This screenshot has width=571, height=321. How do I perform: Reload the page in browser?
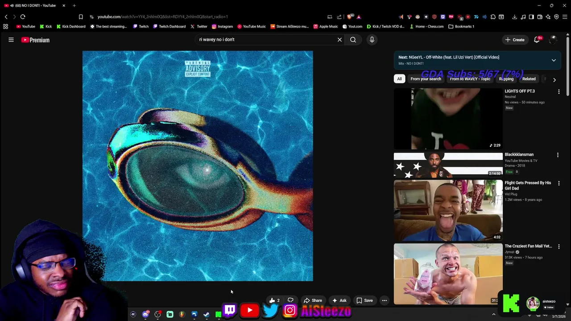tap(23, 16)
